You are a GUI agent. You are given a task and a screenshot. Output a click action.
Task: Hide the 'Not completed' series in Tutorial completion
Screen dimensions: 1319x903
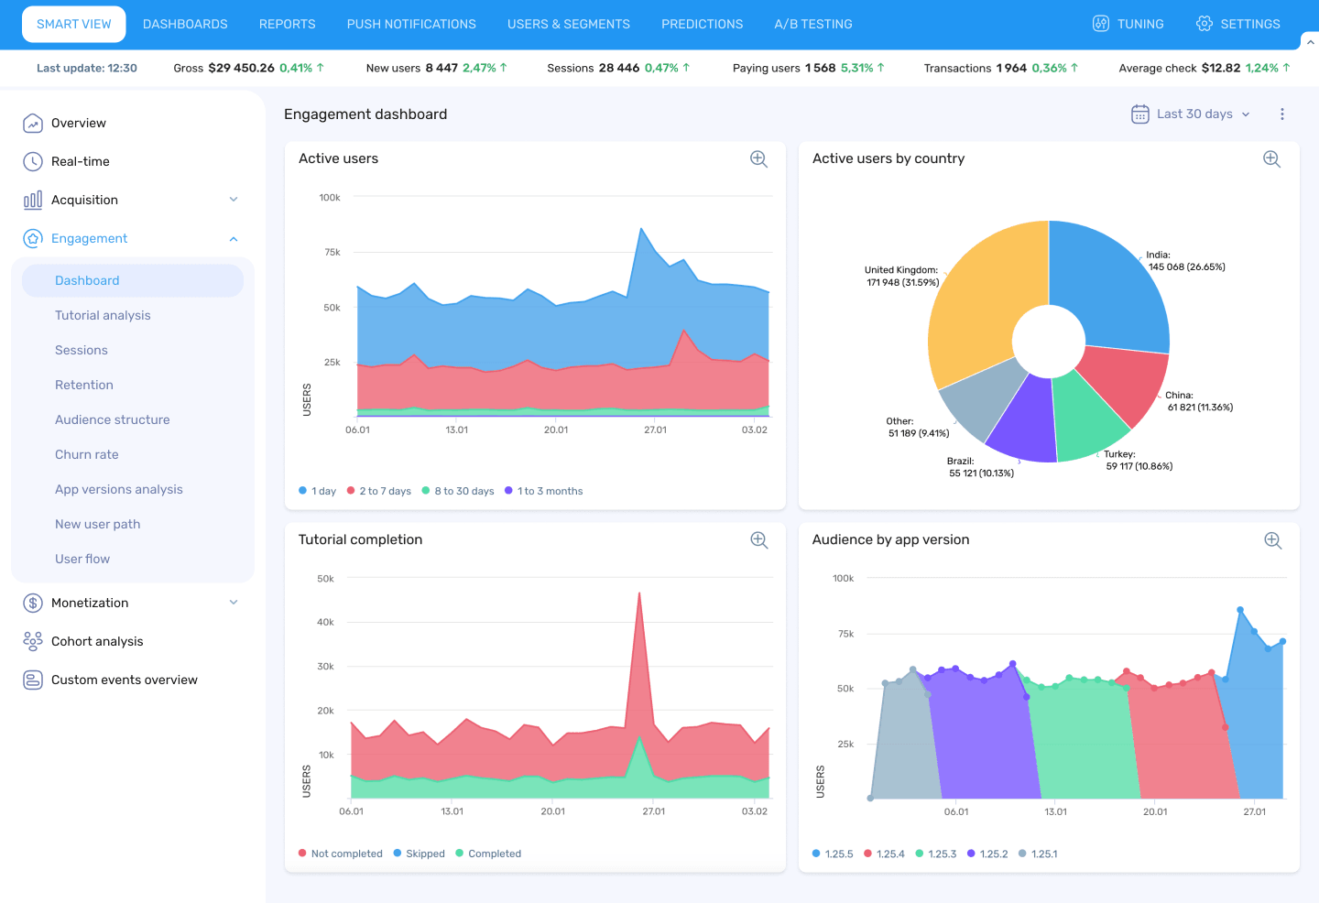point(340,853)
